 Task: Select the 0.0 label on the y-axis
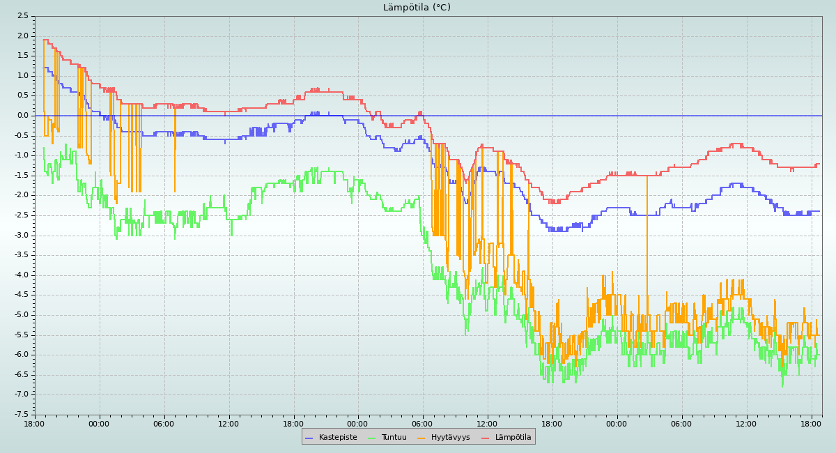(x=23, y=116)
